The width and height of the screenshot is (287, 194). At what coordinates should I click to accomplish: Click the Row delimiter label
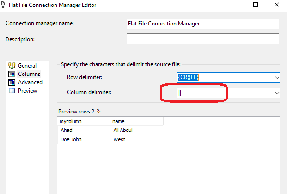tap(85, 77)
